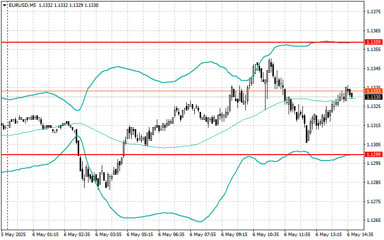This screenshot has width=384, height=240.
Task: Click the 1.1375 price axis label
Action: pos(374,11)
